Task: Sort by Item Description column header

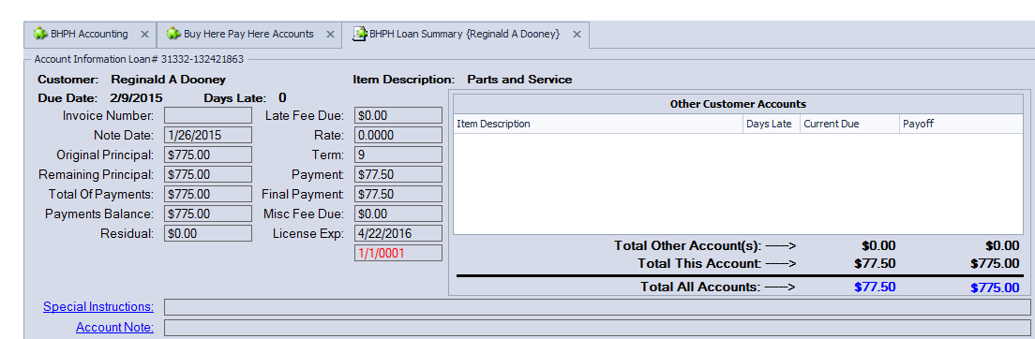Action: (598, 124)
